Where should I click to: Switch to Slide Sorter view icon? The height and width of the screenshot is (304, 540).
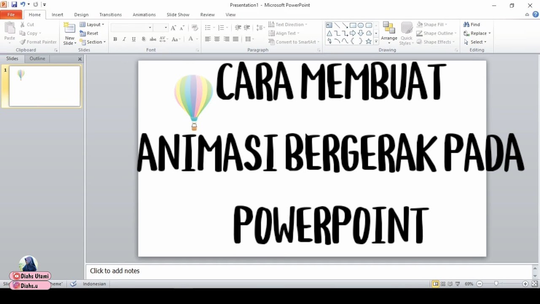[443, 284]
